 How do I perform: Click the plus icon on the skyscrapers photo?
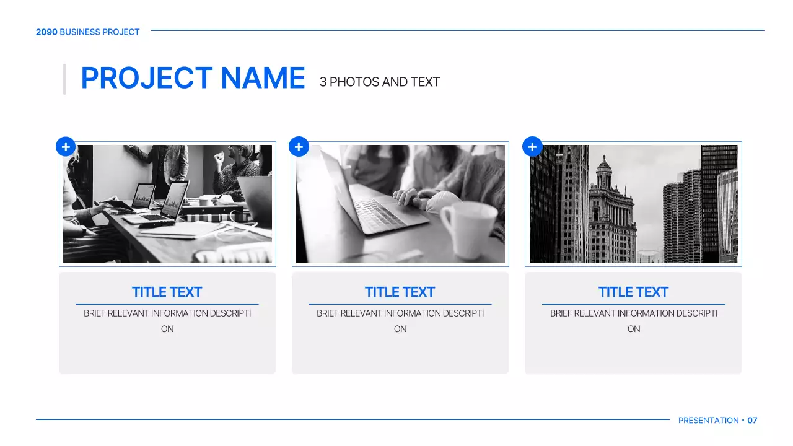tap(532, 147)
